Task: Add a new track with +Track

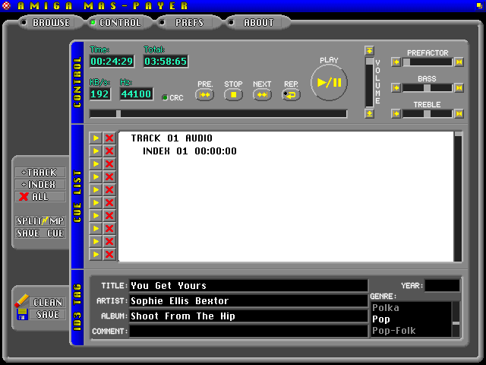Action: click(40, 173)
